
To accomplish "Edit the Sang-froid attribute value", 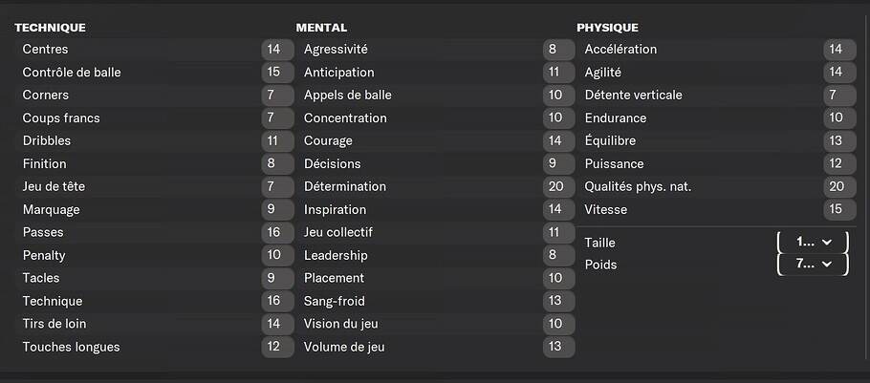I will [x=558, y=301].
